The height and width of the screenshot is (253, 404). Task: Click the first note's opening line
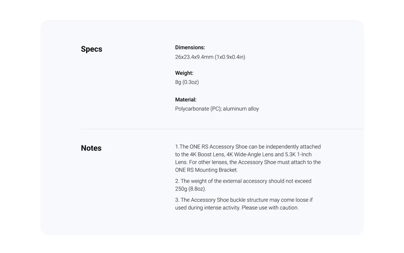(x=248, y=147)
